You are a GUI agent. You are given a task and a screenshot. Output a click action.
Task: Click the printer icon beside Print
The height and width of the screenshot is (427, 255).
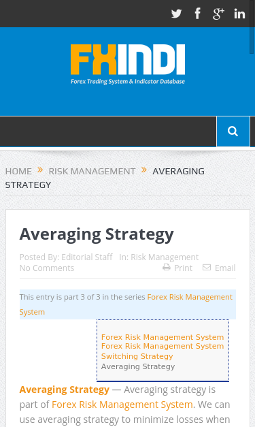pyautogui.click(x=167, y=268)
